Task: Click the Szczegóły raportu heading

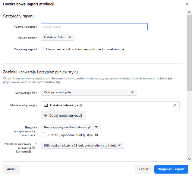Action: click(x=19, y=16)
